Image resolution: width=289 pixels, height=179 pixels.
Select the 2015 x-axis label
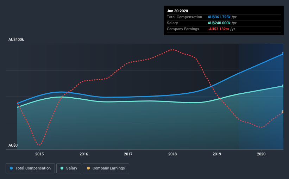point(39,154)
